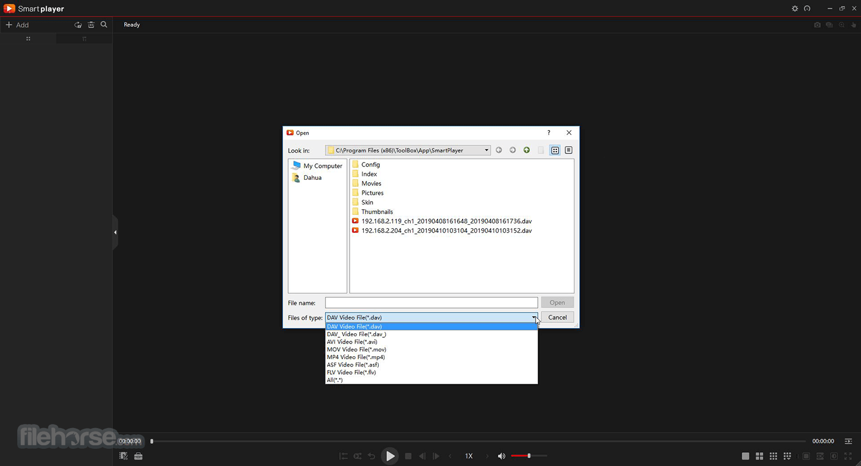Click the volume slider handle

tap(529, 456)
